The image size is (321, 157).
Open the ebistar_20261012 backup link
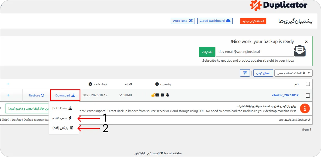point(285,95)
